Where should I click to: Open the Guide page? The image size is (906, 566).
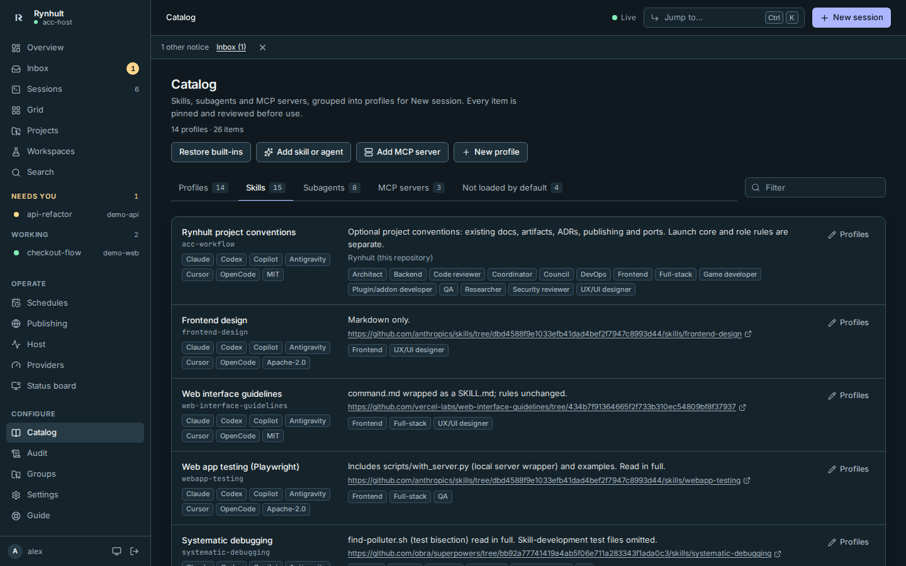pos(75,516)
